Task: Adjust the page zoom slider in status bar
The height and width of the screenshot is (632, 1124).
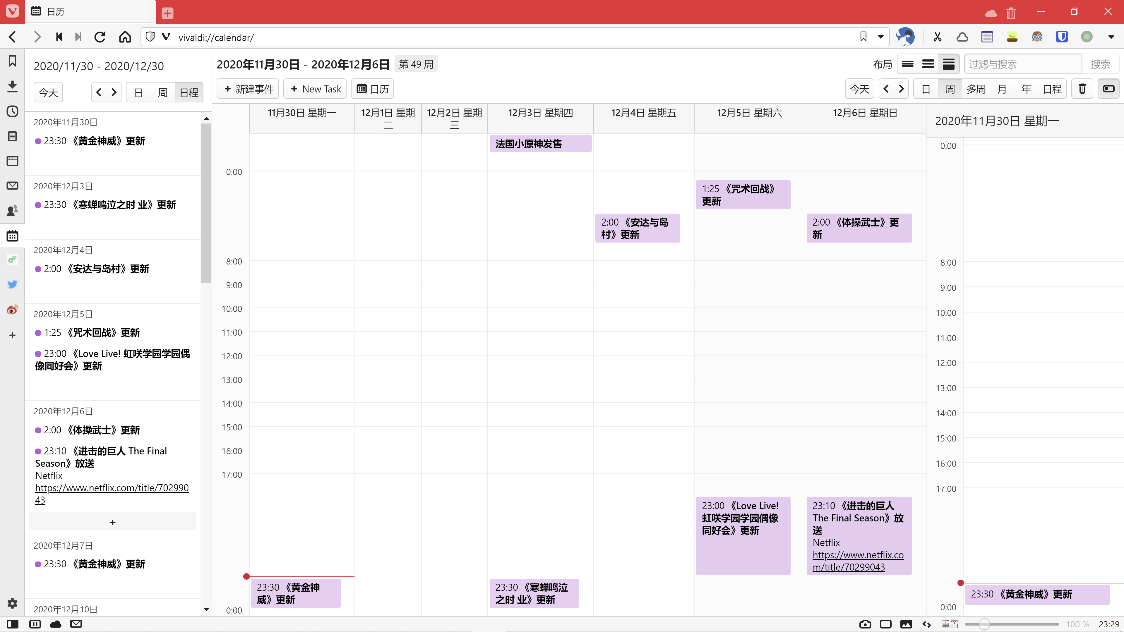Action: coord(984,624)
